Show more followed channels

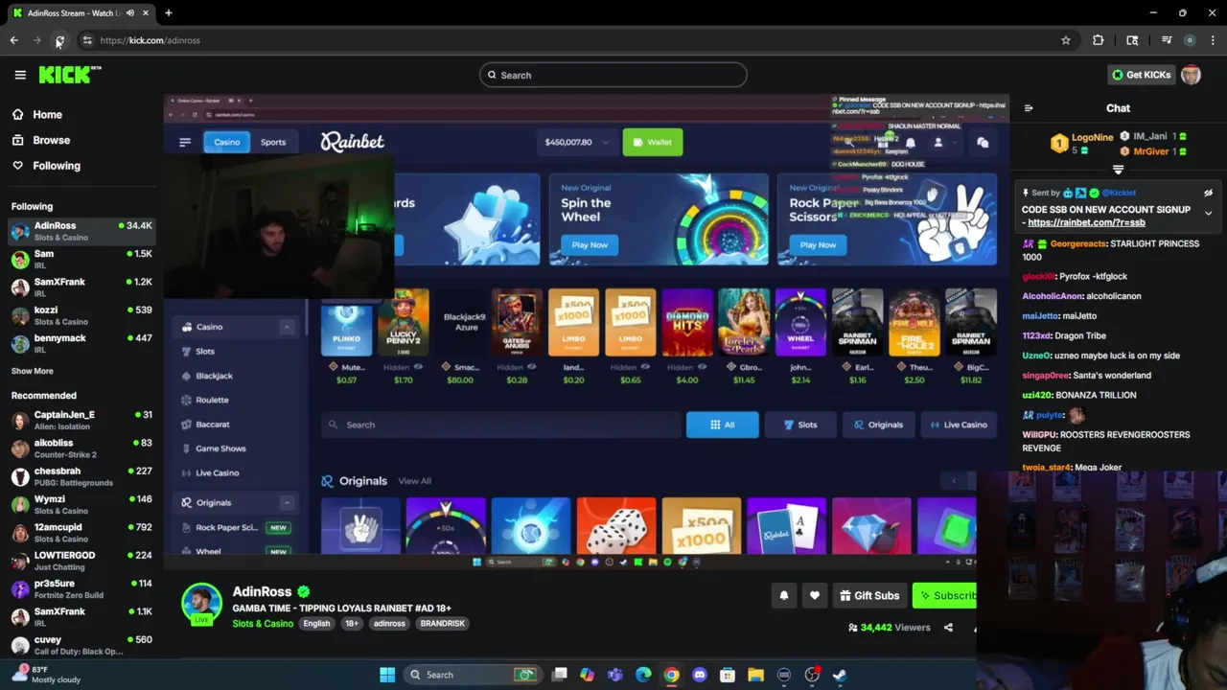33,371
